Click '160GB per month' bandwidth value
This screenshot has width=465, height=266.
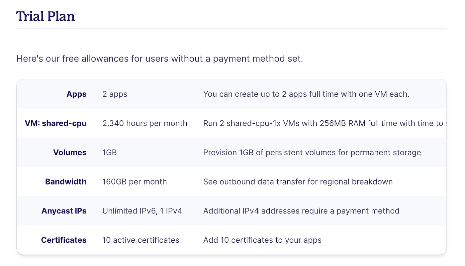tap(135, 182)
